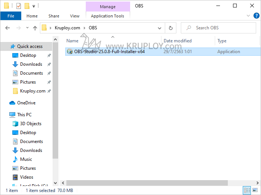Select This PC in the navigation pane
The height and width of the screenshot is (195, 261).
[x=24, y=115]
